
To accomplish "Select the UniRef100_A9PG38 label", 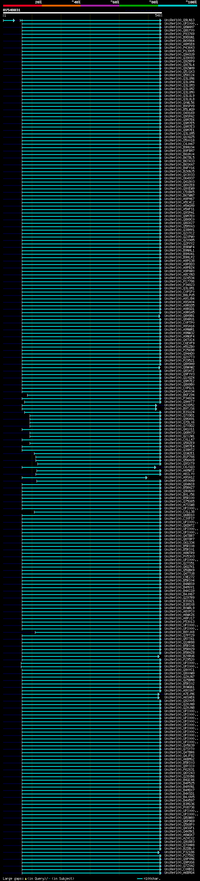I will pos(179,261).
